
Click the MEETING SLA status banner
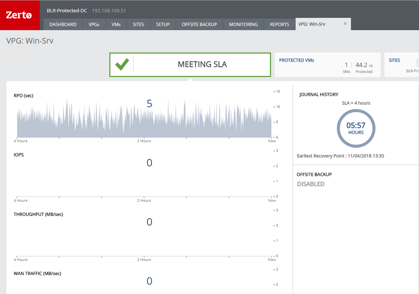tap(202, 65)
